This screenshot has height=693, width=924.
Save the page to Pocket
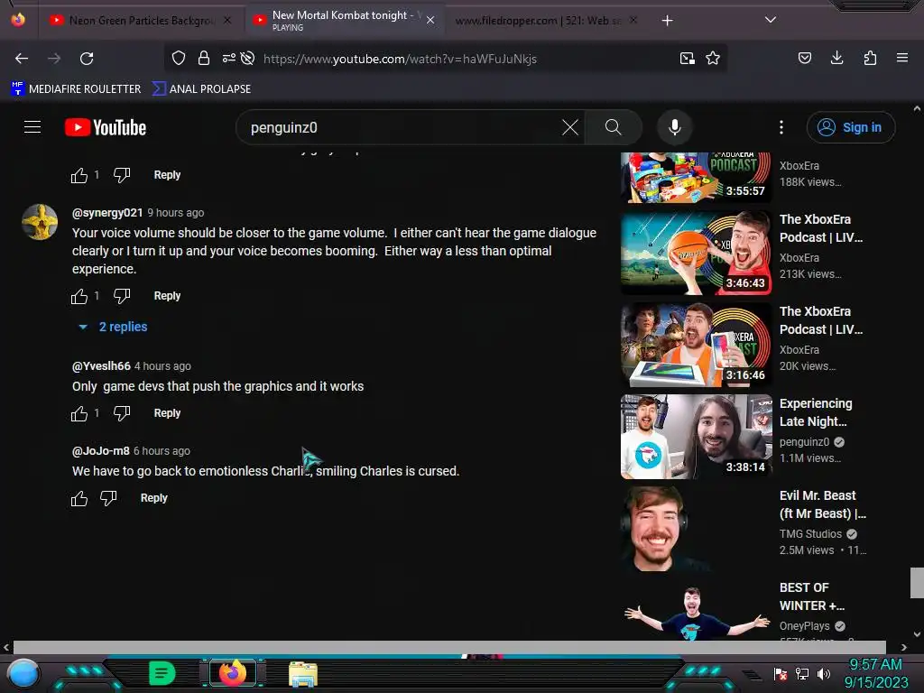coord(804,58)
